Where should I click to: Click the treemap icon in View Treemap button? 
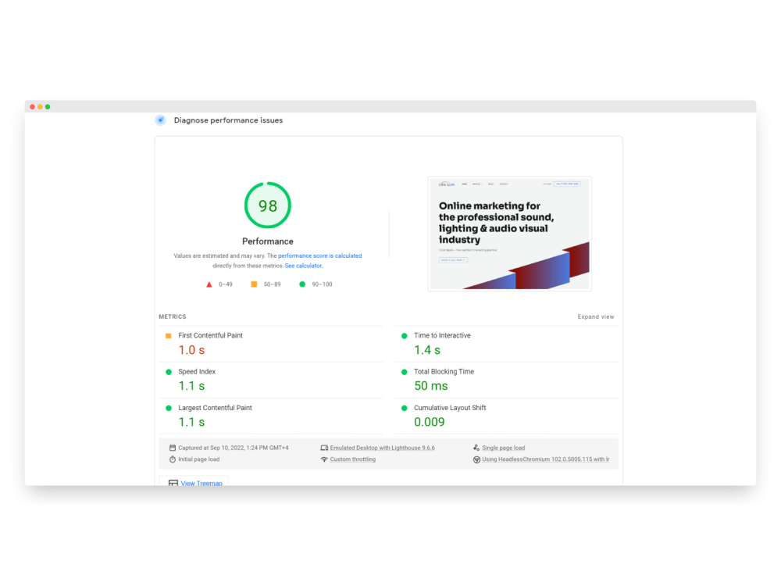tap(173, 483)
